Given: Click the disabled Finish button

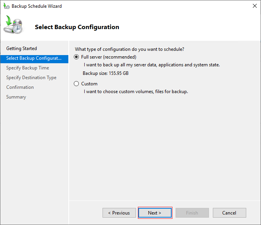Looking at the screenshot, I should pyautogui.click(x=192, y=213).
